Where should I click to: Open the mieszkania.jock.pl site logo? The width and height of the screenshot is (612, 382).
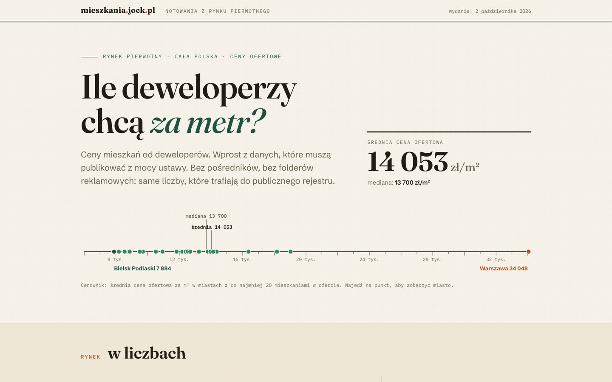coord(118,11)
